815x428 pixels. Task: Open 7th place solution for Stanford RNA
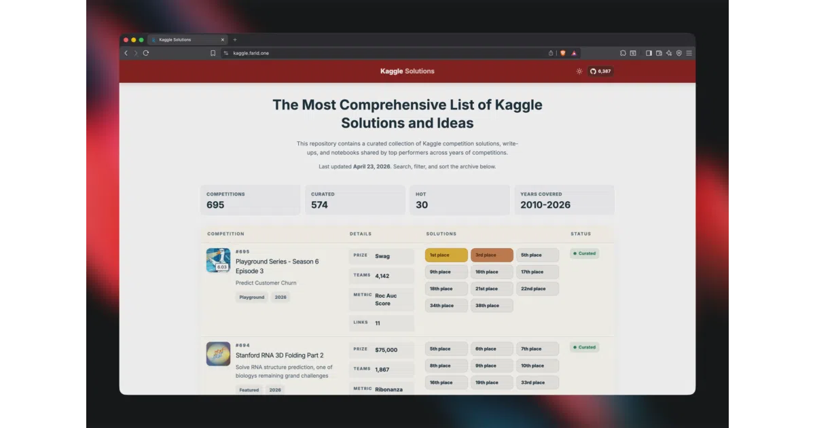(x=537, y=349)
